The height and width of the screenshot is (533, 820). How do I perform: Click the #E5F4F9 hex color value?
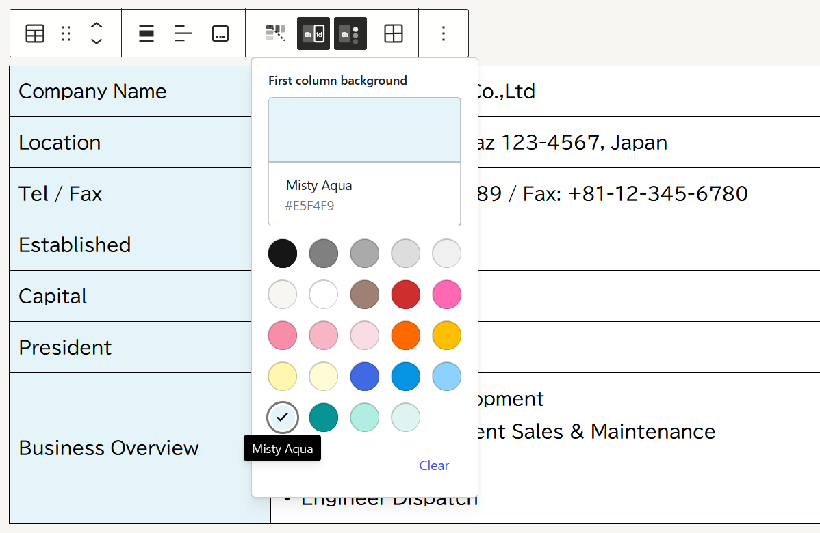coord(309,206)
